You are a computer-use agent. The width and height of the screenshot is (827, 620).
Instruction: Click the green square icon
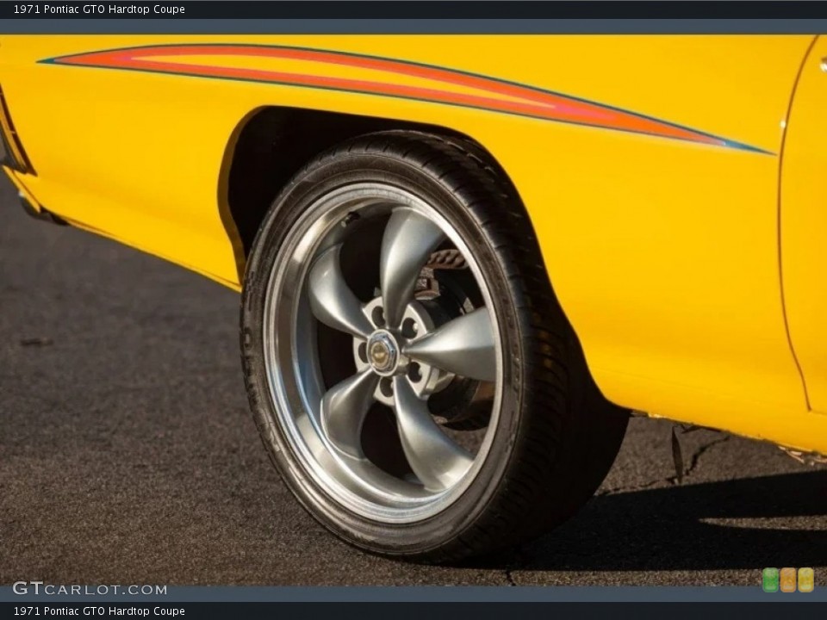770,580
